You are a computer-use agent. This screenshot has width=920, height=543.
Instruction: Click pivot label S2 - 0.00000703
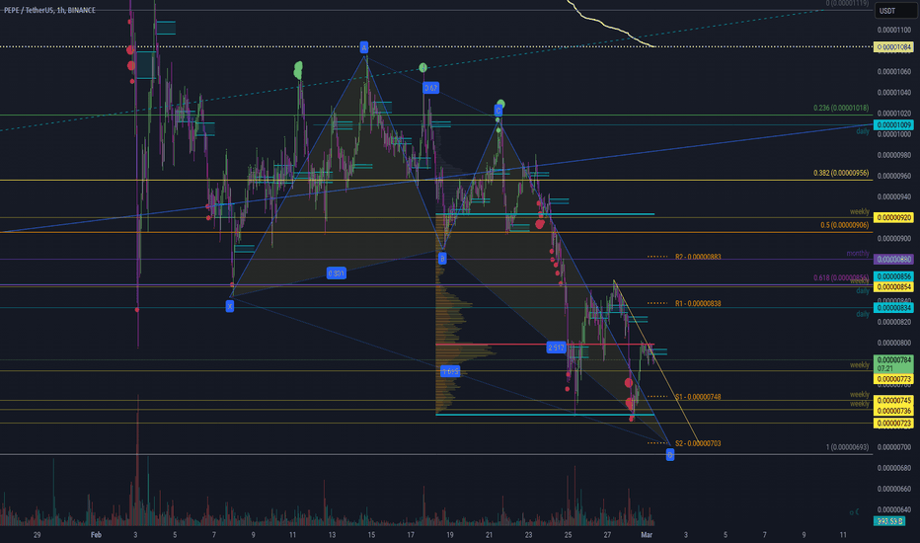click(698, 444)
